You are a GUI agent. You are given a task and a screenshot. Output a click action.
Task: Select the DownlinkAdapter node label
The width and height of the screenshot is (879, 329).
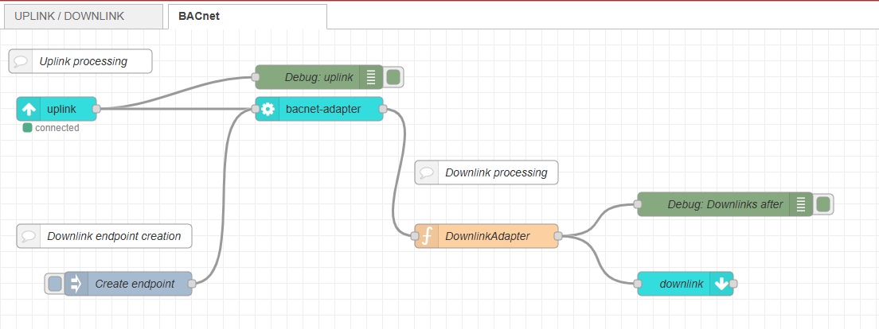click(x=487, y=236)
